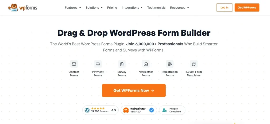The height and width of the screenshot is (124, 270).
Task: Select the Contact Forms envelope icon
Action: point(74,64)
